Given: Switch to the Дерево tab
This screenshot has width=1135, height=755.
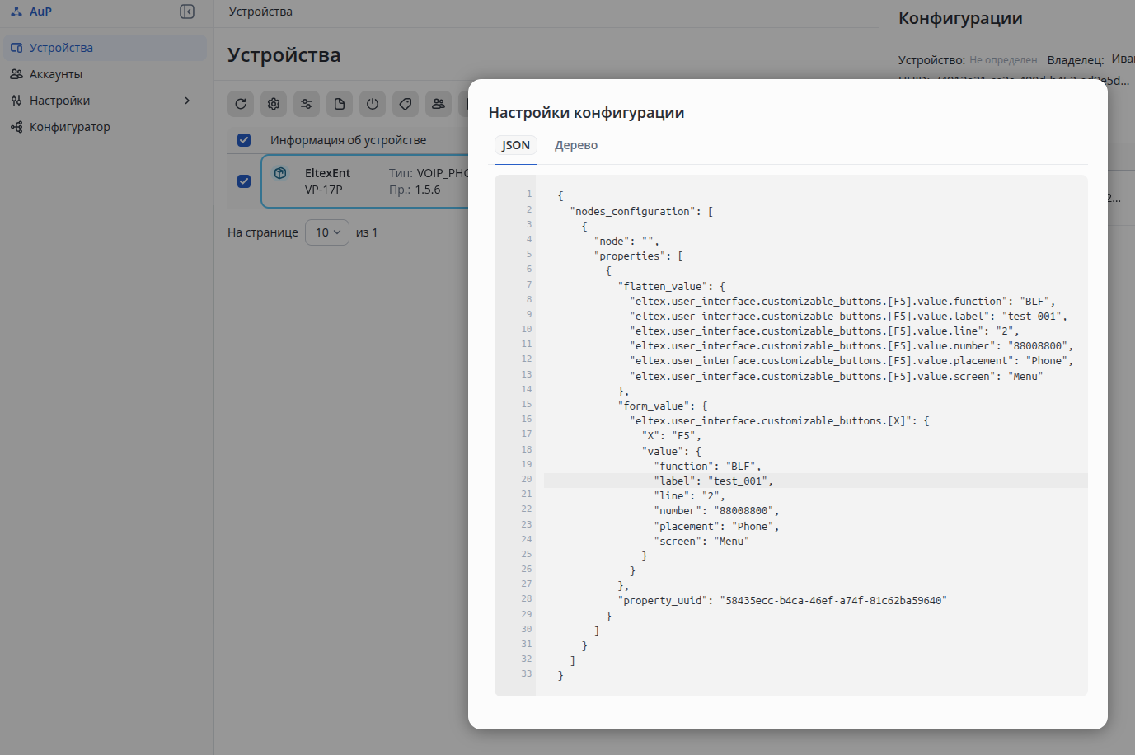Looking at the screenshot, I should [x=576, y=145].
